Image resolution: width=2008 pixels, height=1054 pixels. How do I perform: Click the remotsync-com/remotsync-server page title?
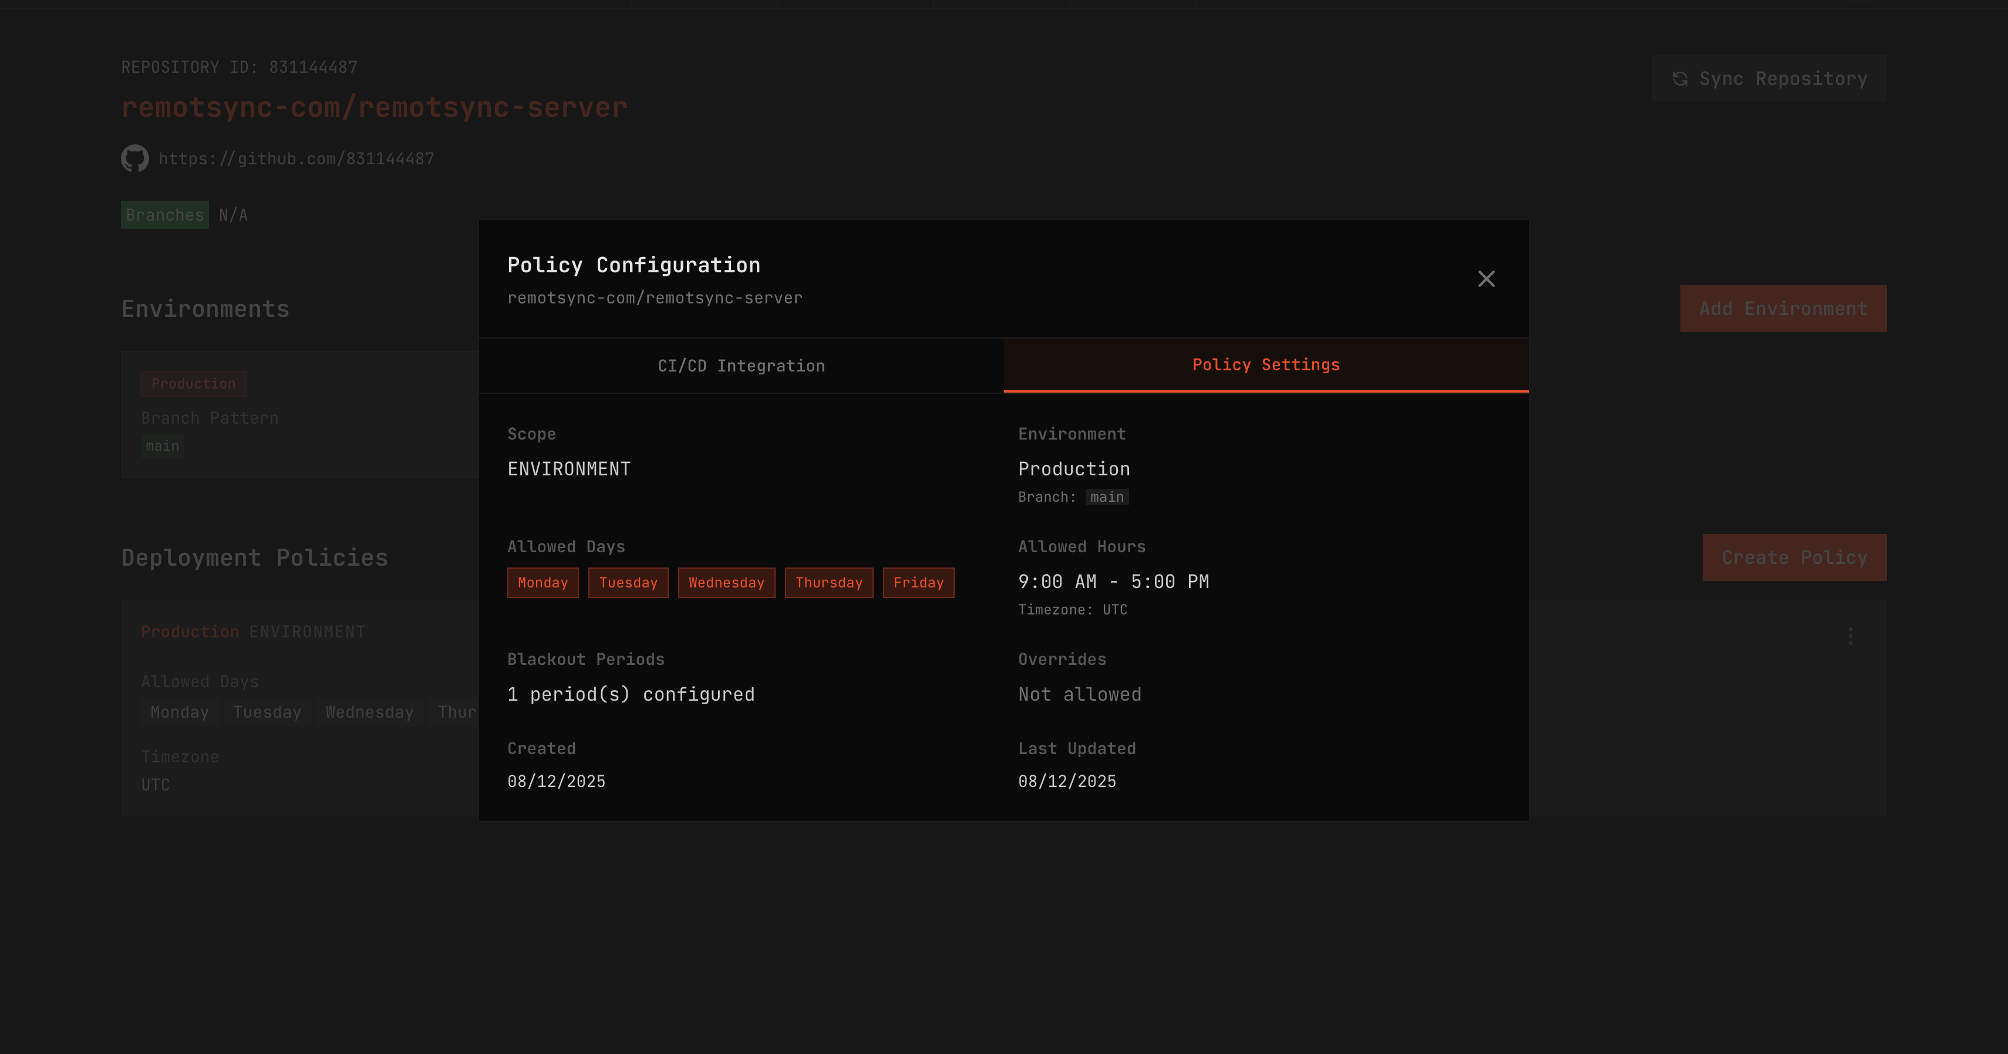click(x=374, y=107)
